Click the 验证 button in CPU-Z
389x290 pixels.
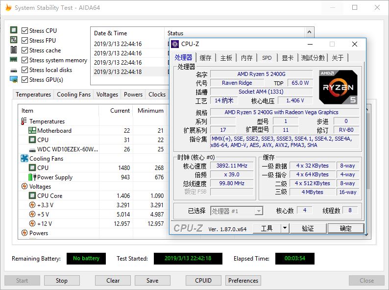308,228
